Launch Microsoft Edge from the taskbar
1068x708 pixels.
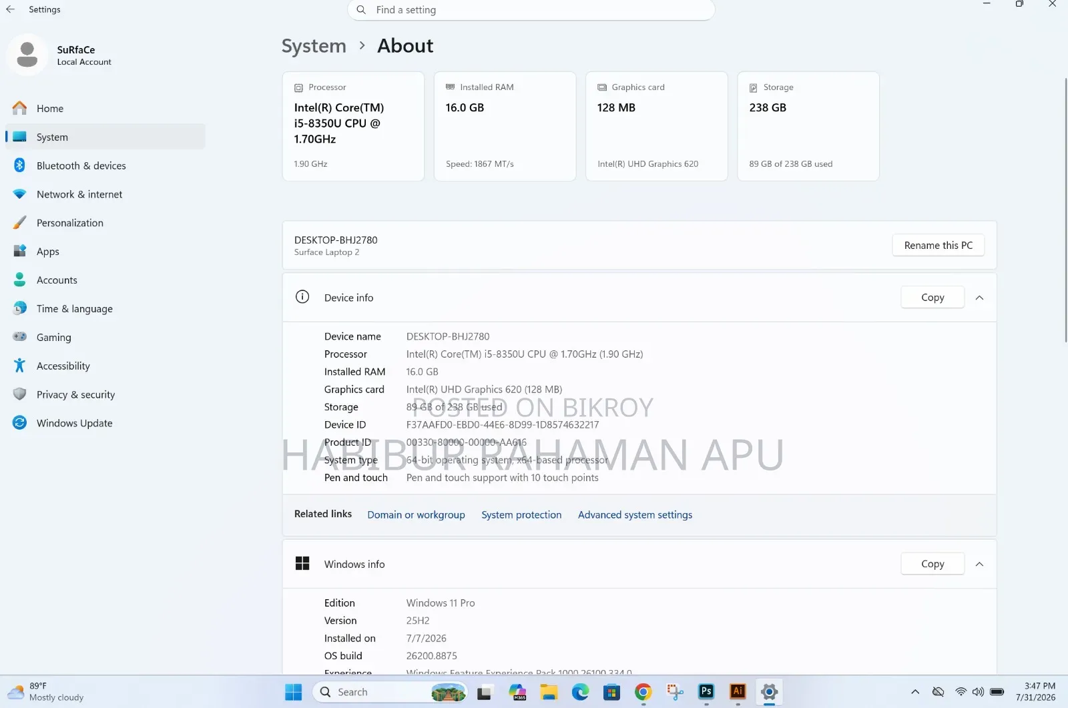tap(580, 692)
